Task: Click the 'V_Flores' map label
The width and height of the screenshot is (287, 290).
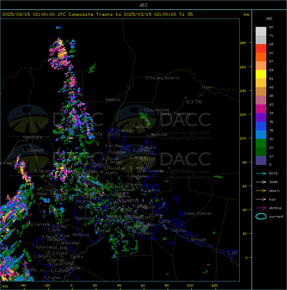Action: pos(52,278)
